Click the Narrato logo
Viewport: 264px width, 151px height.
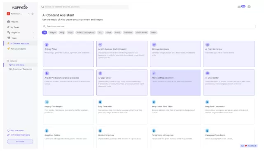pos(20,7)
